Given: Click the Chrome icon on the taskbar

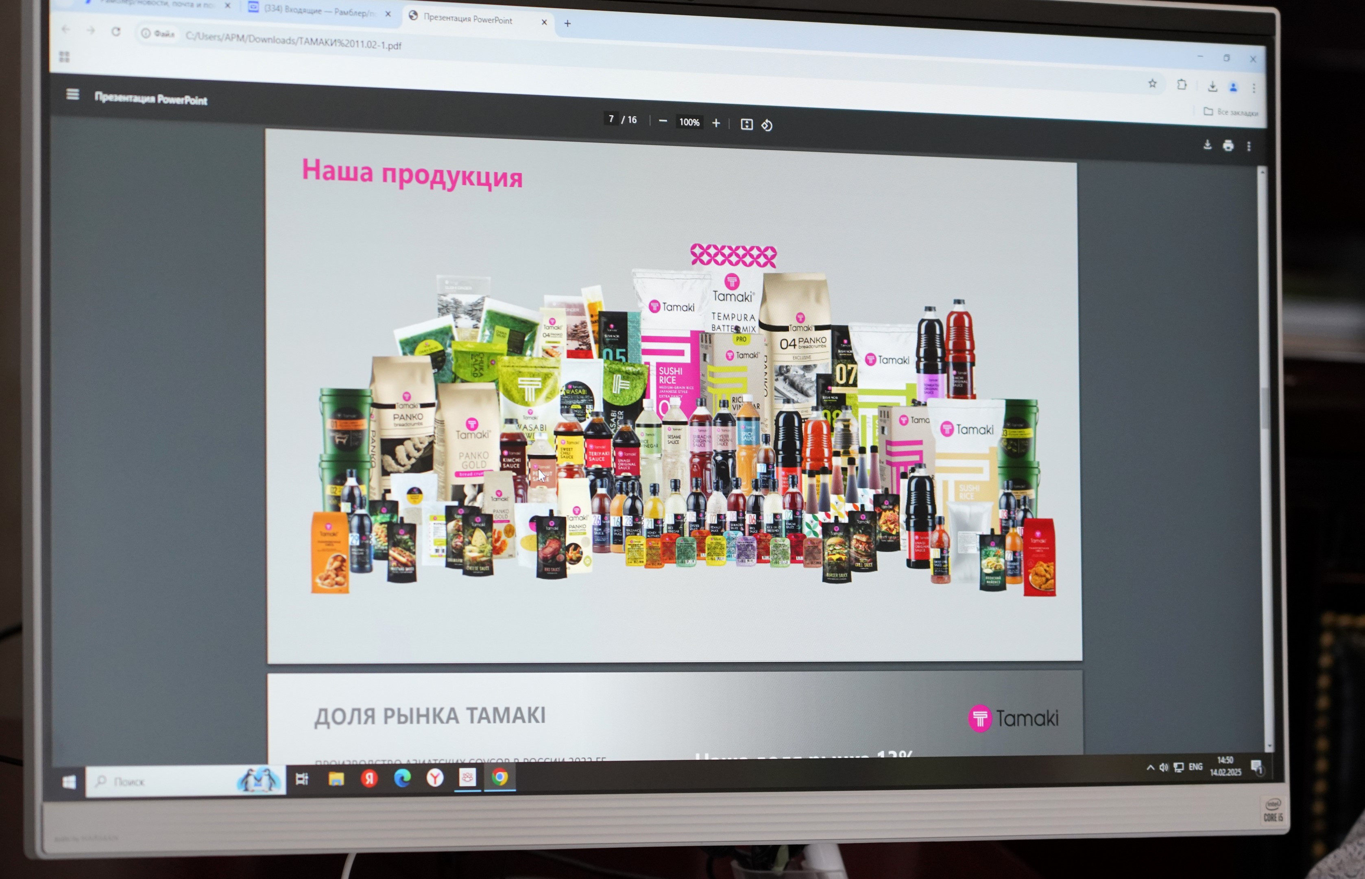Looking at the screenshot, I should coord(500,777).
